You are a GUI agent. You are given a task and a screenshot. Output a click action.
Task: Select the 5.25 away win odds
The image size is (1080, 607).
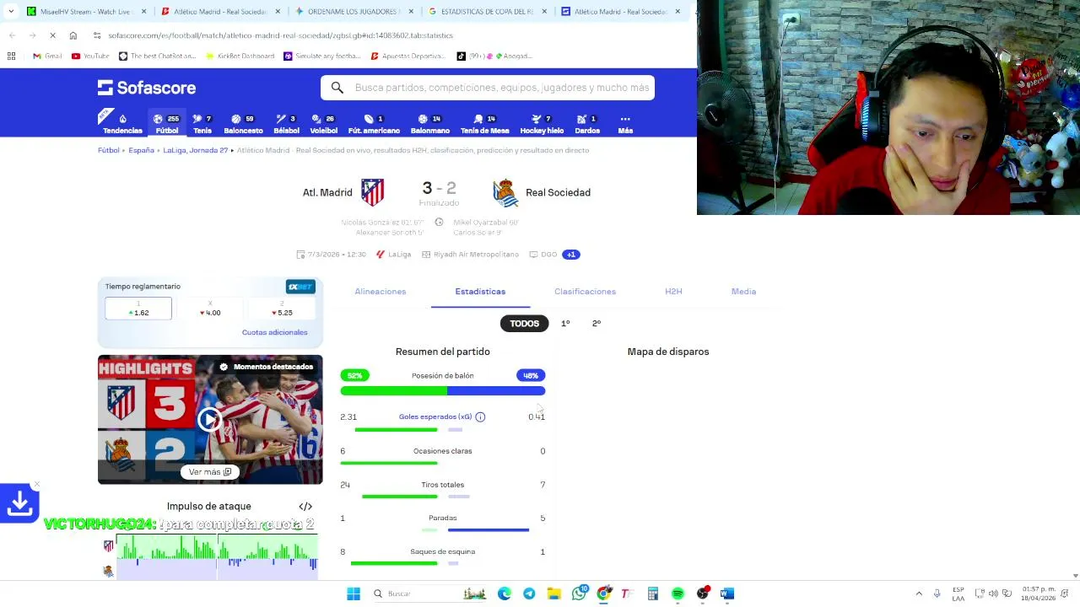coord(282,309)
